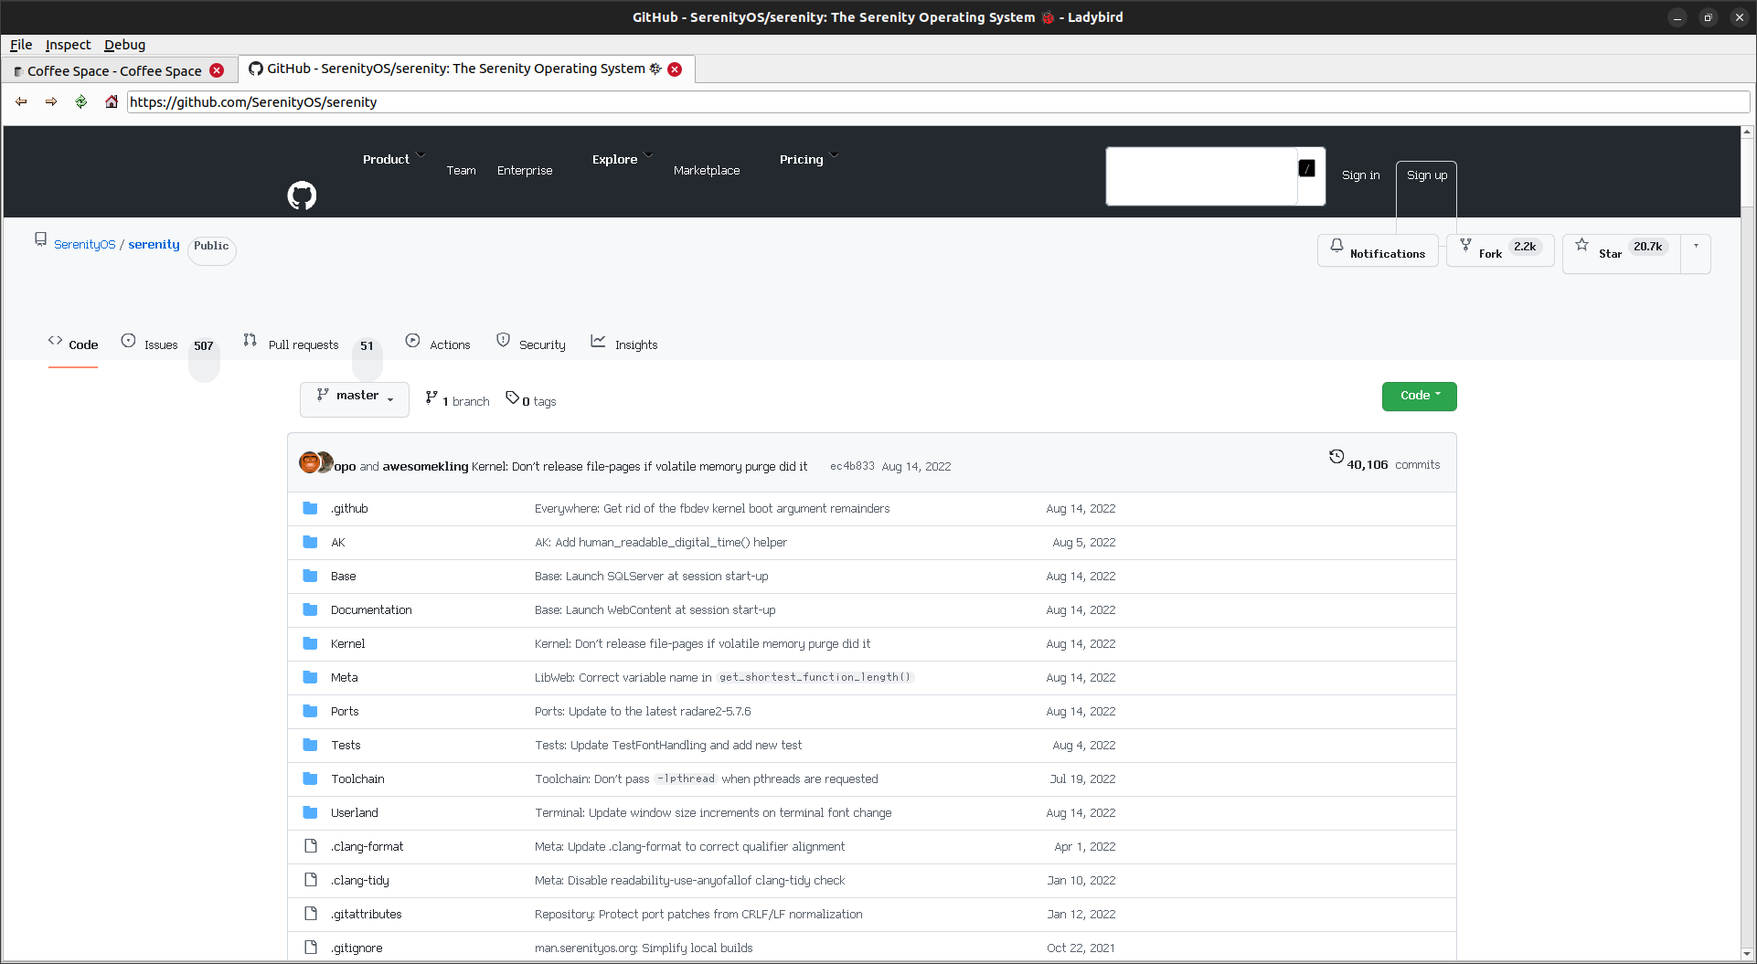Click the green Reload page icon

coord(81,101)
